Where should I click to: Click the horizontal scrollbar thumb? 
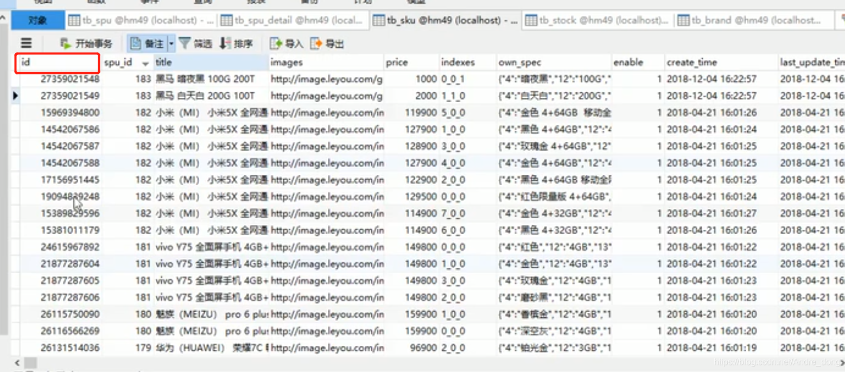pyautogui.click(x=30, y=362)
